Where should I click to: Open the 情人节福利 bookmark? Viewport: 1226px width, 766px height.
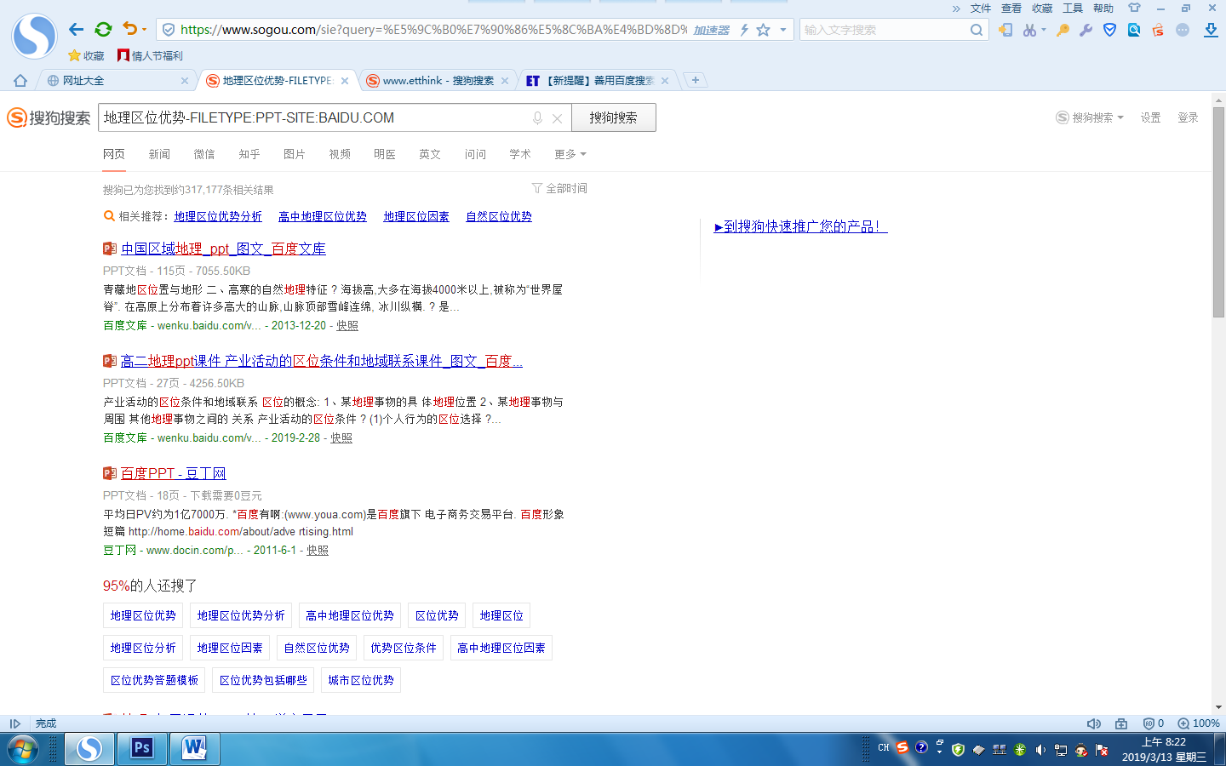coord(150,55)
